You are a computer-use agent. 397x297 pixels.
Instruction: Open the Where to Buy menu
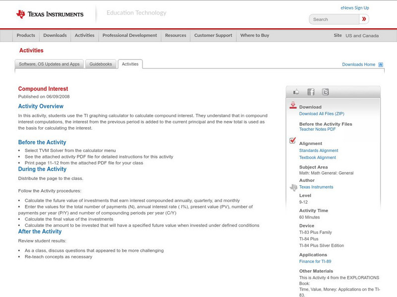[255, 35]
